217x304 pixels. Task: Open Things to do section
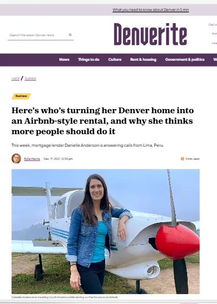click(88, 60)
